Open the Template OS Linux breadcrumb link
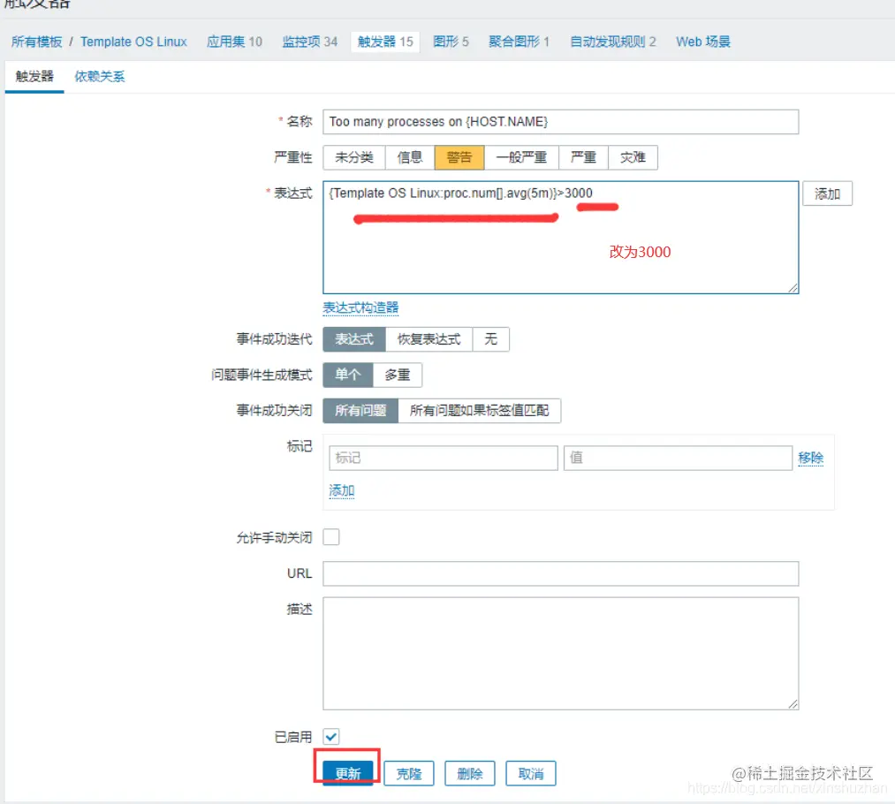The height and width of the screenshot is (804, 895). (133, 42)
